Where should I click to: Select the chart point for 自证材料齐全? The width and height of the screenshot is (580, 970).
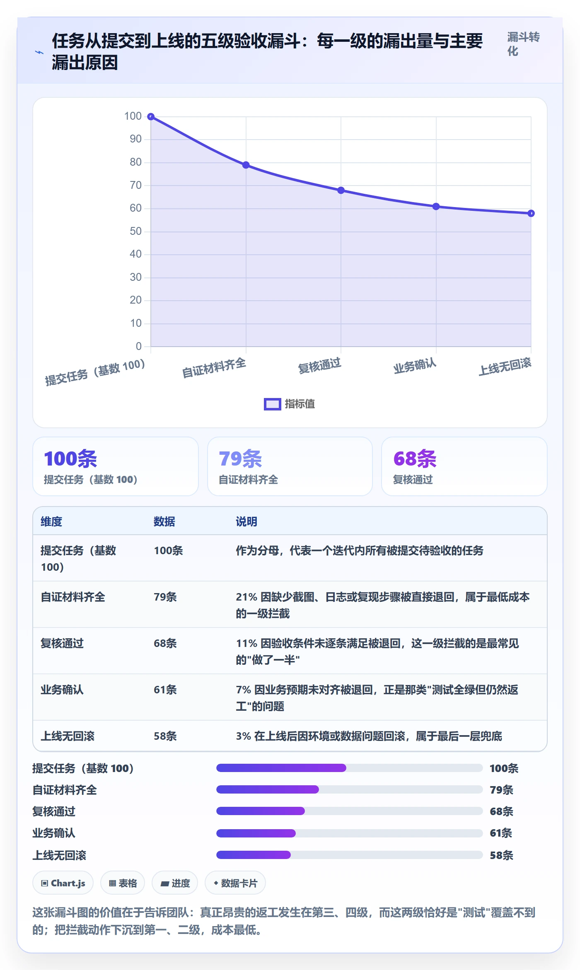[246, 165]
